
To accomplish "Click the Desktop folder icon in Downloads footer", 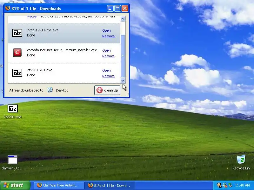I will [50, 90].
